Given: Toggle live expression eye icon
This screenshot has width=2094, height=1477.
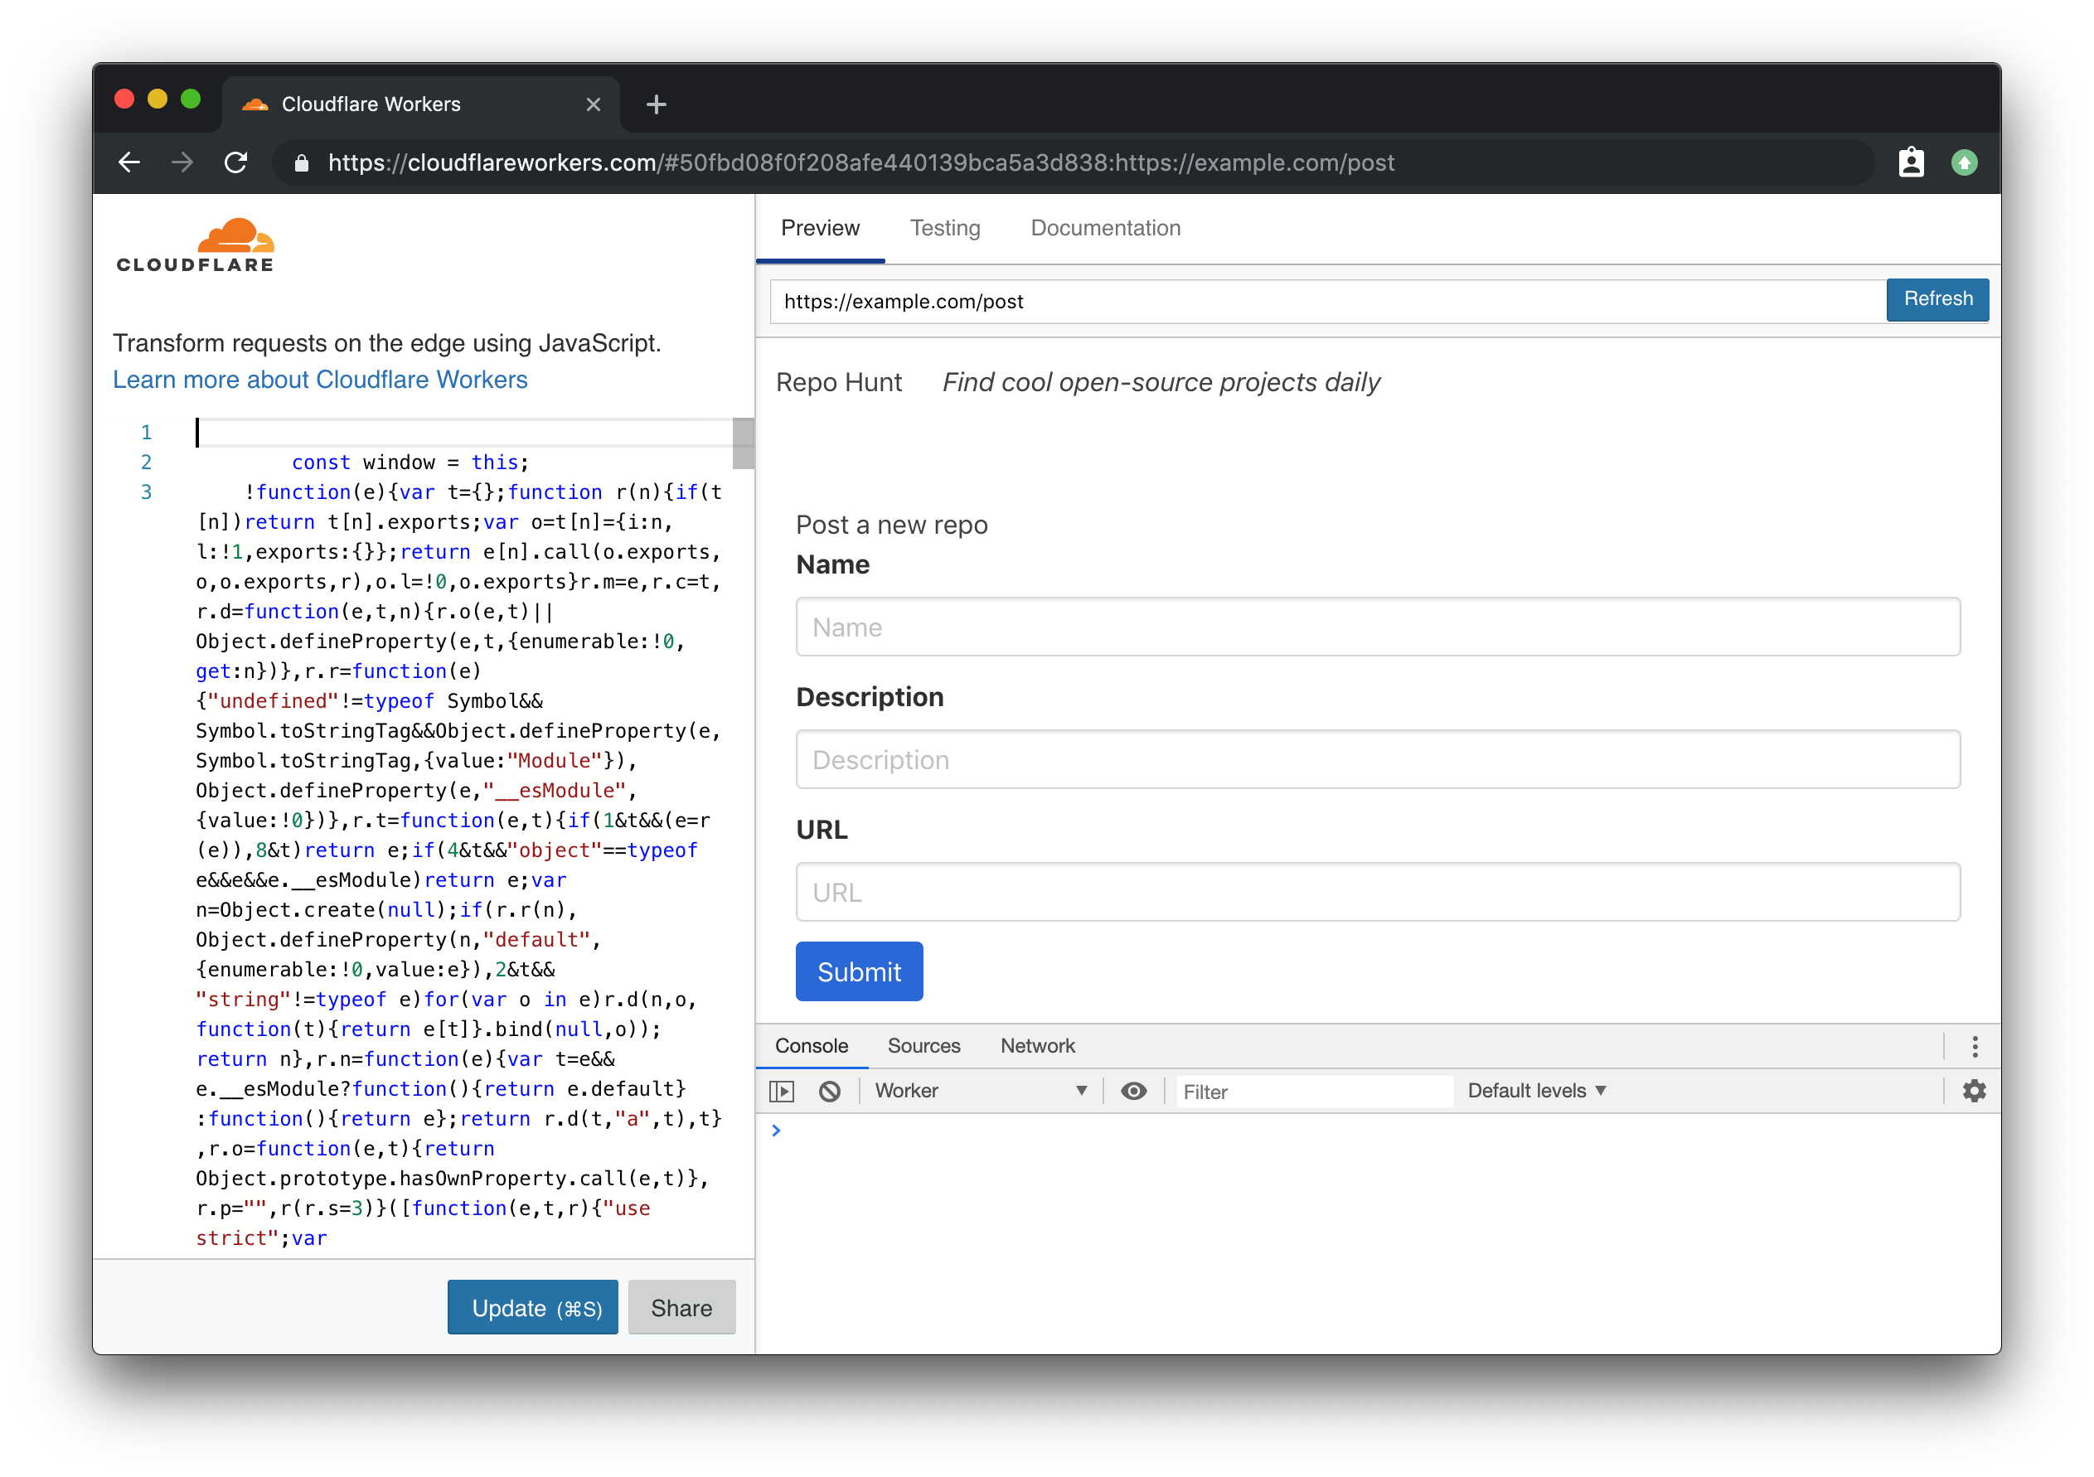Looking at the screenshot, I should (x=1134, y=1092).
